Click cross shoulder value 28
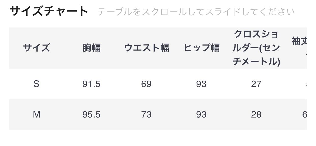Image resolution: width=316 pixels, height=146 pixels. click(x=256, y=115)
